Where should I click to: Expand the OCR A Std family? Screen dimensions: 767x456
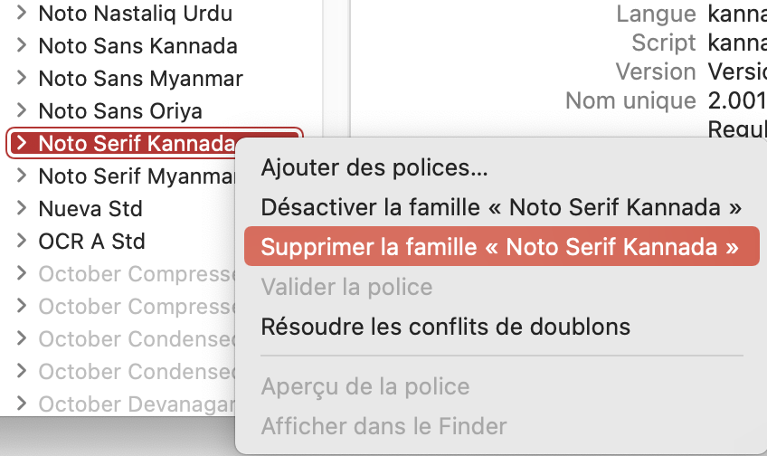pyautogui.click(x=22, y=242)
